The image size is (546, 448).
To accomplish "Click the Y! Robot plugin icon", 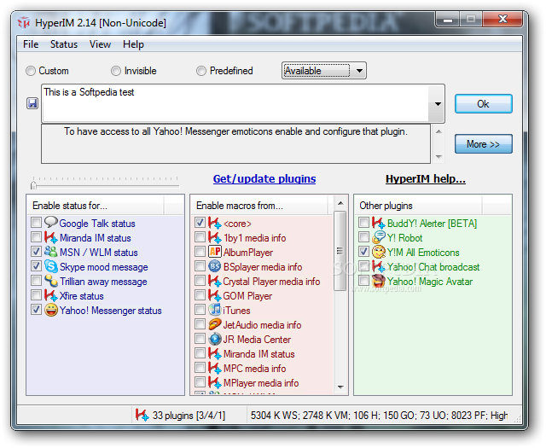I will pos(378,237).
